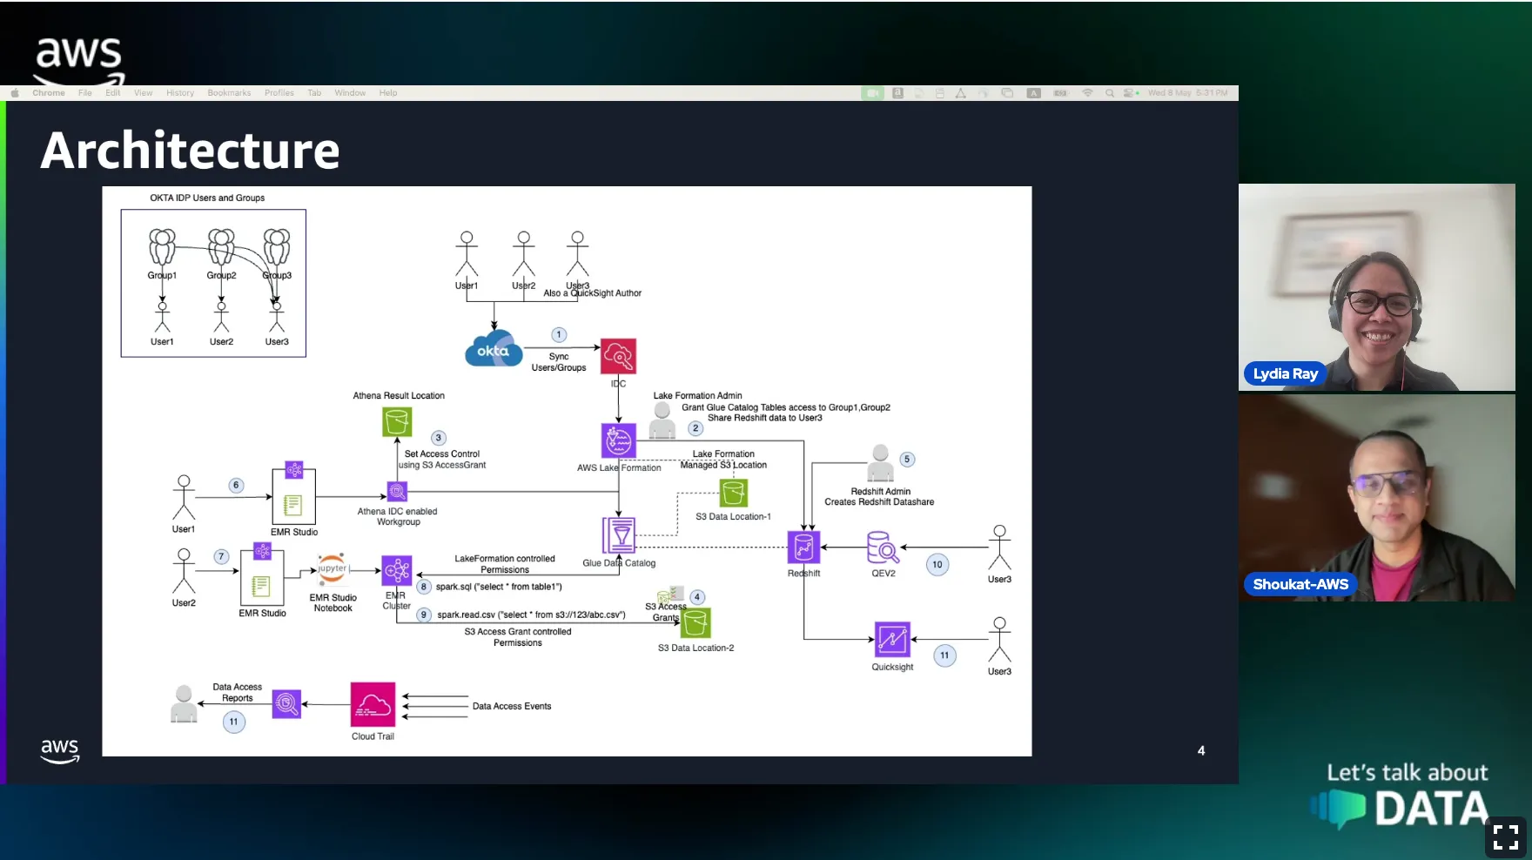
Task: Click the EMR Studio icon next to User1
Action: pyautogui.click(x=294, y=494)
